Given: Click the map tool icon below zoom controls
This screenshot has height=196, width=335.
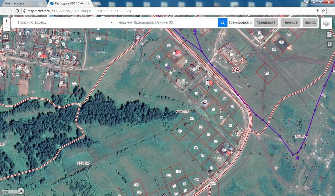Looking at the screenshot, I should (x=6, y=37).
